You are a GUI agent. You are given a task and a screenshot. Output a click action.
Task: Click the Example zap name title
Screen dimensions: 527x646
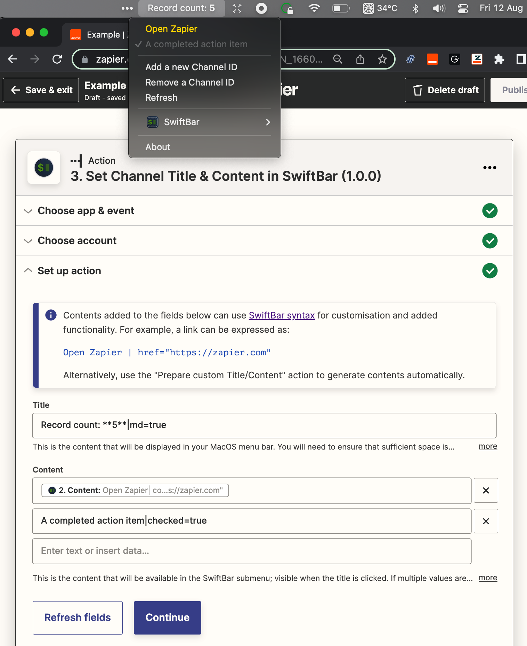point(105,86)
